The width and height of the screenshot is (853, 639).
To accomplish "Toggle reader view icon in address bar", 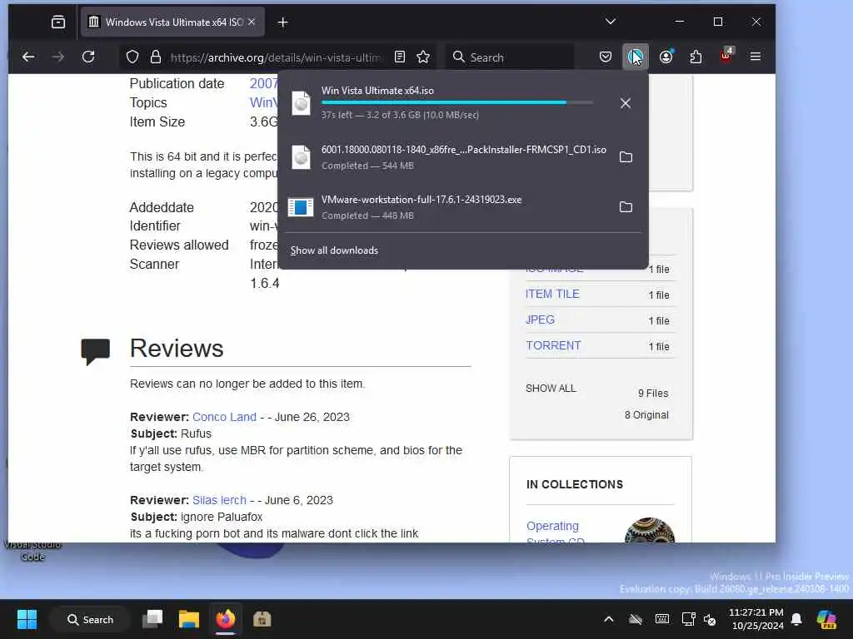I will coord(400,57).
